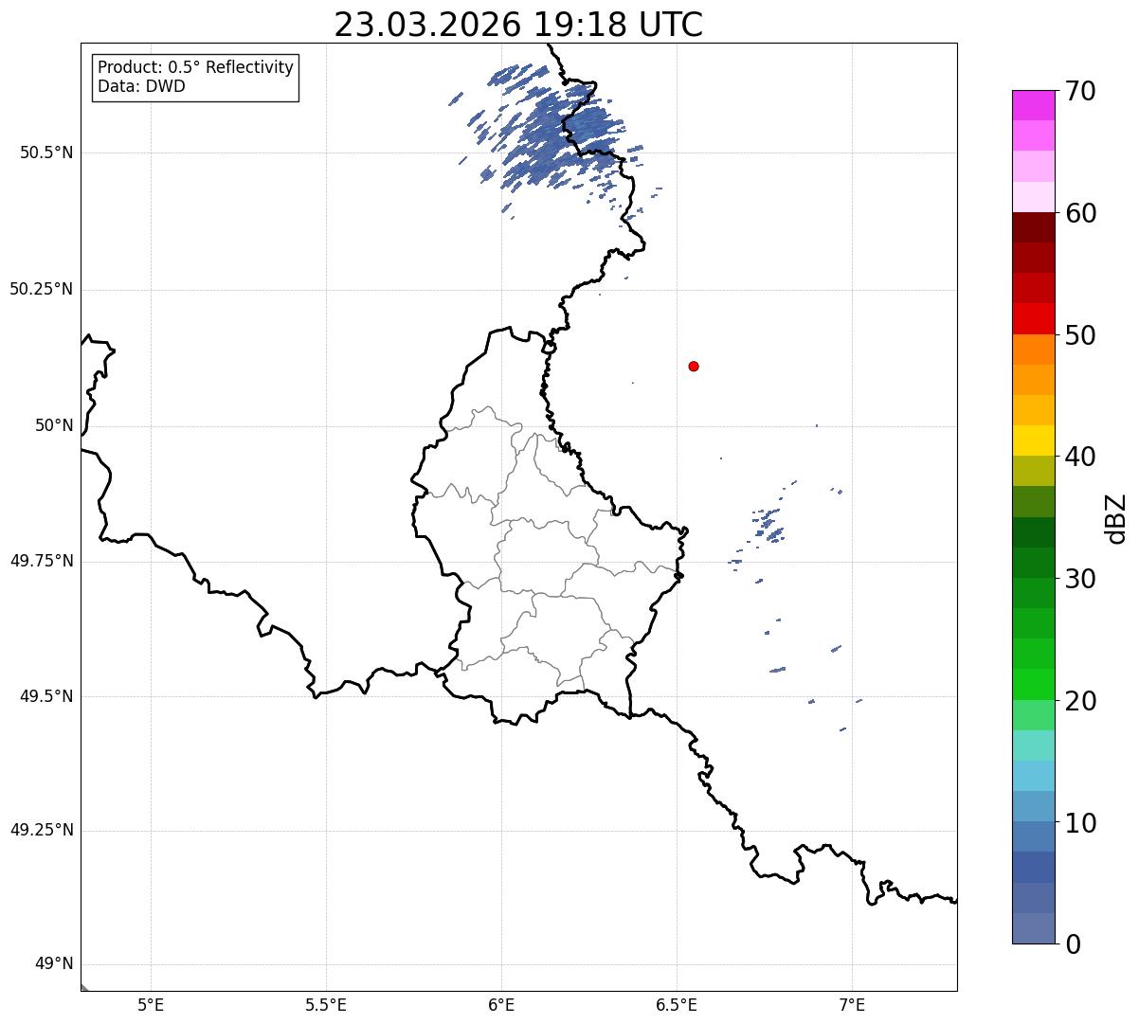This screenshot has width=1139, height=1024.
Task: Click the 49.25°N latitude axis label
Action: click(42, 831)
